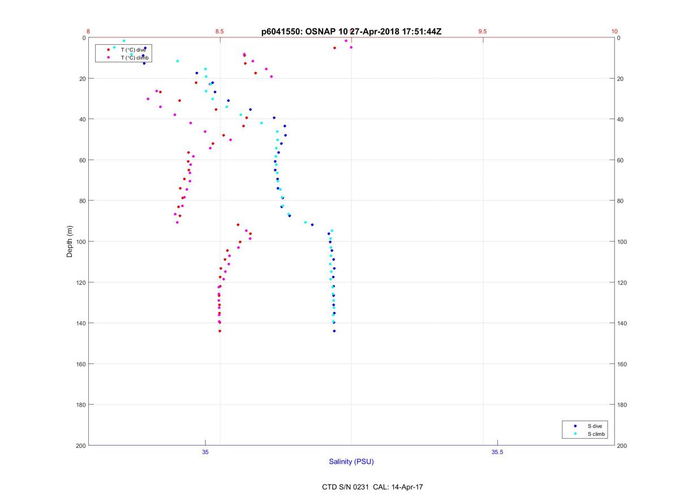Click the '35.5' salinity tick label
This screenshot has height=501, width=679.
tap(497, 452)
